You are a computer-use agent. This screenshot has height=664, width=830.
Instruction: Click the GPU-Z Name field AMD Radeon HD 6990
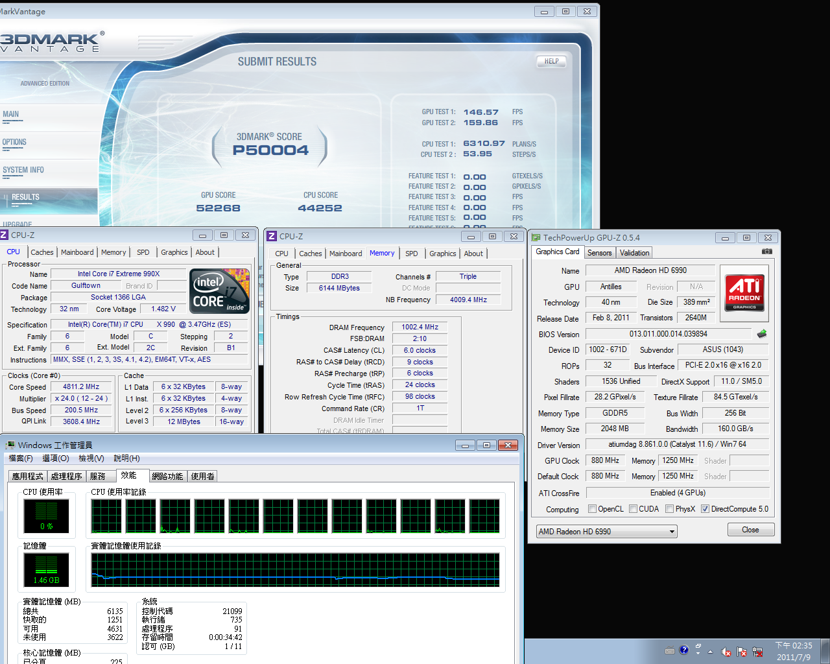(x=650, y=270)
